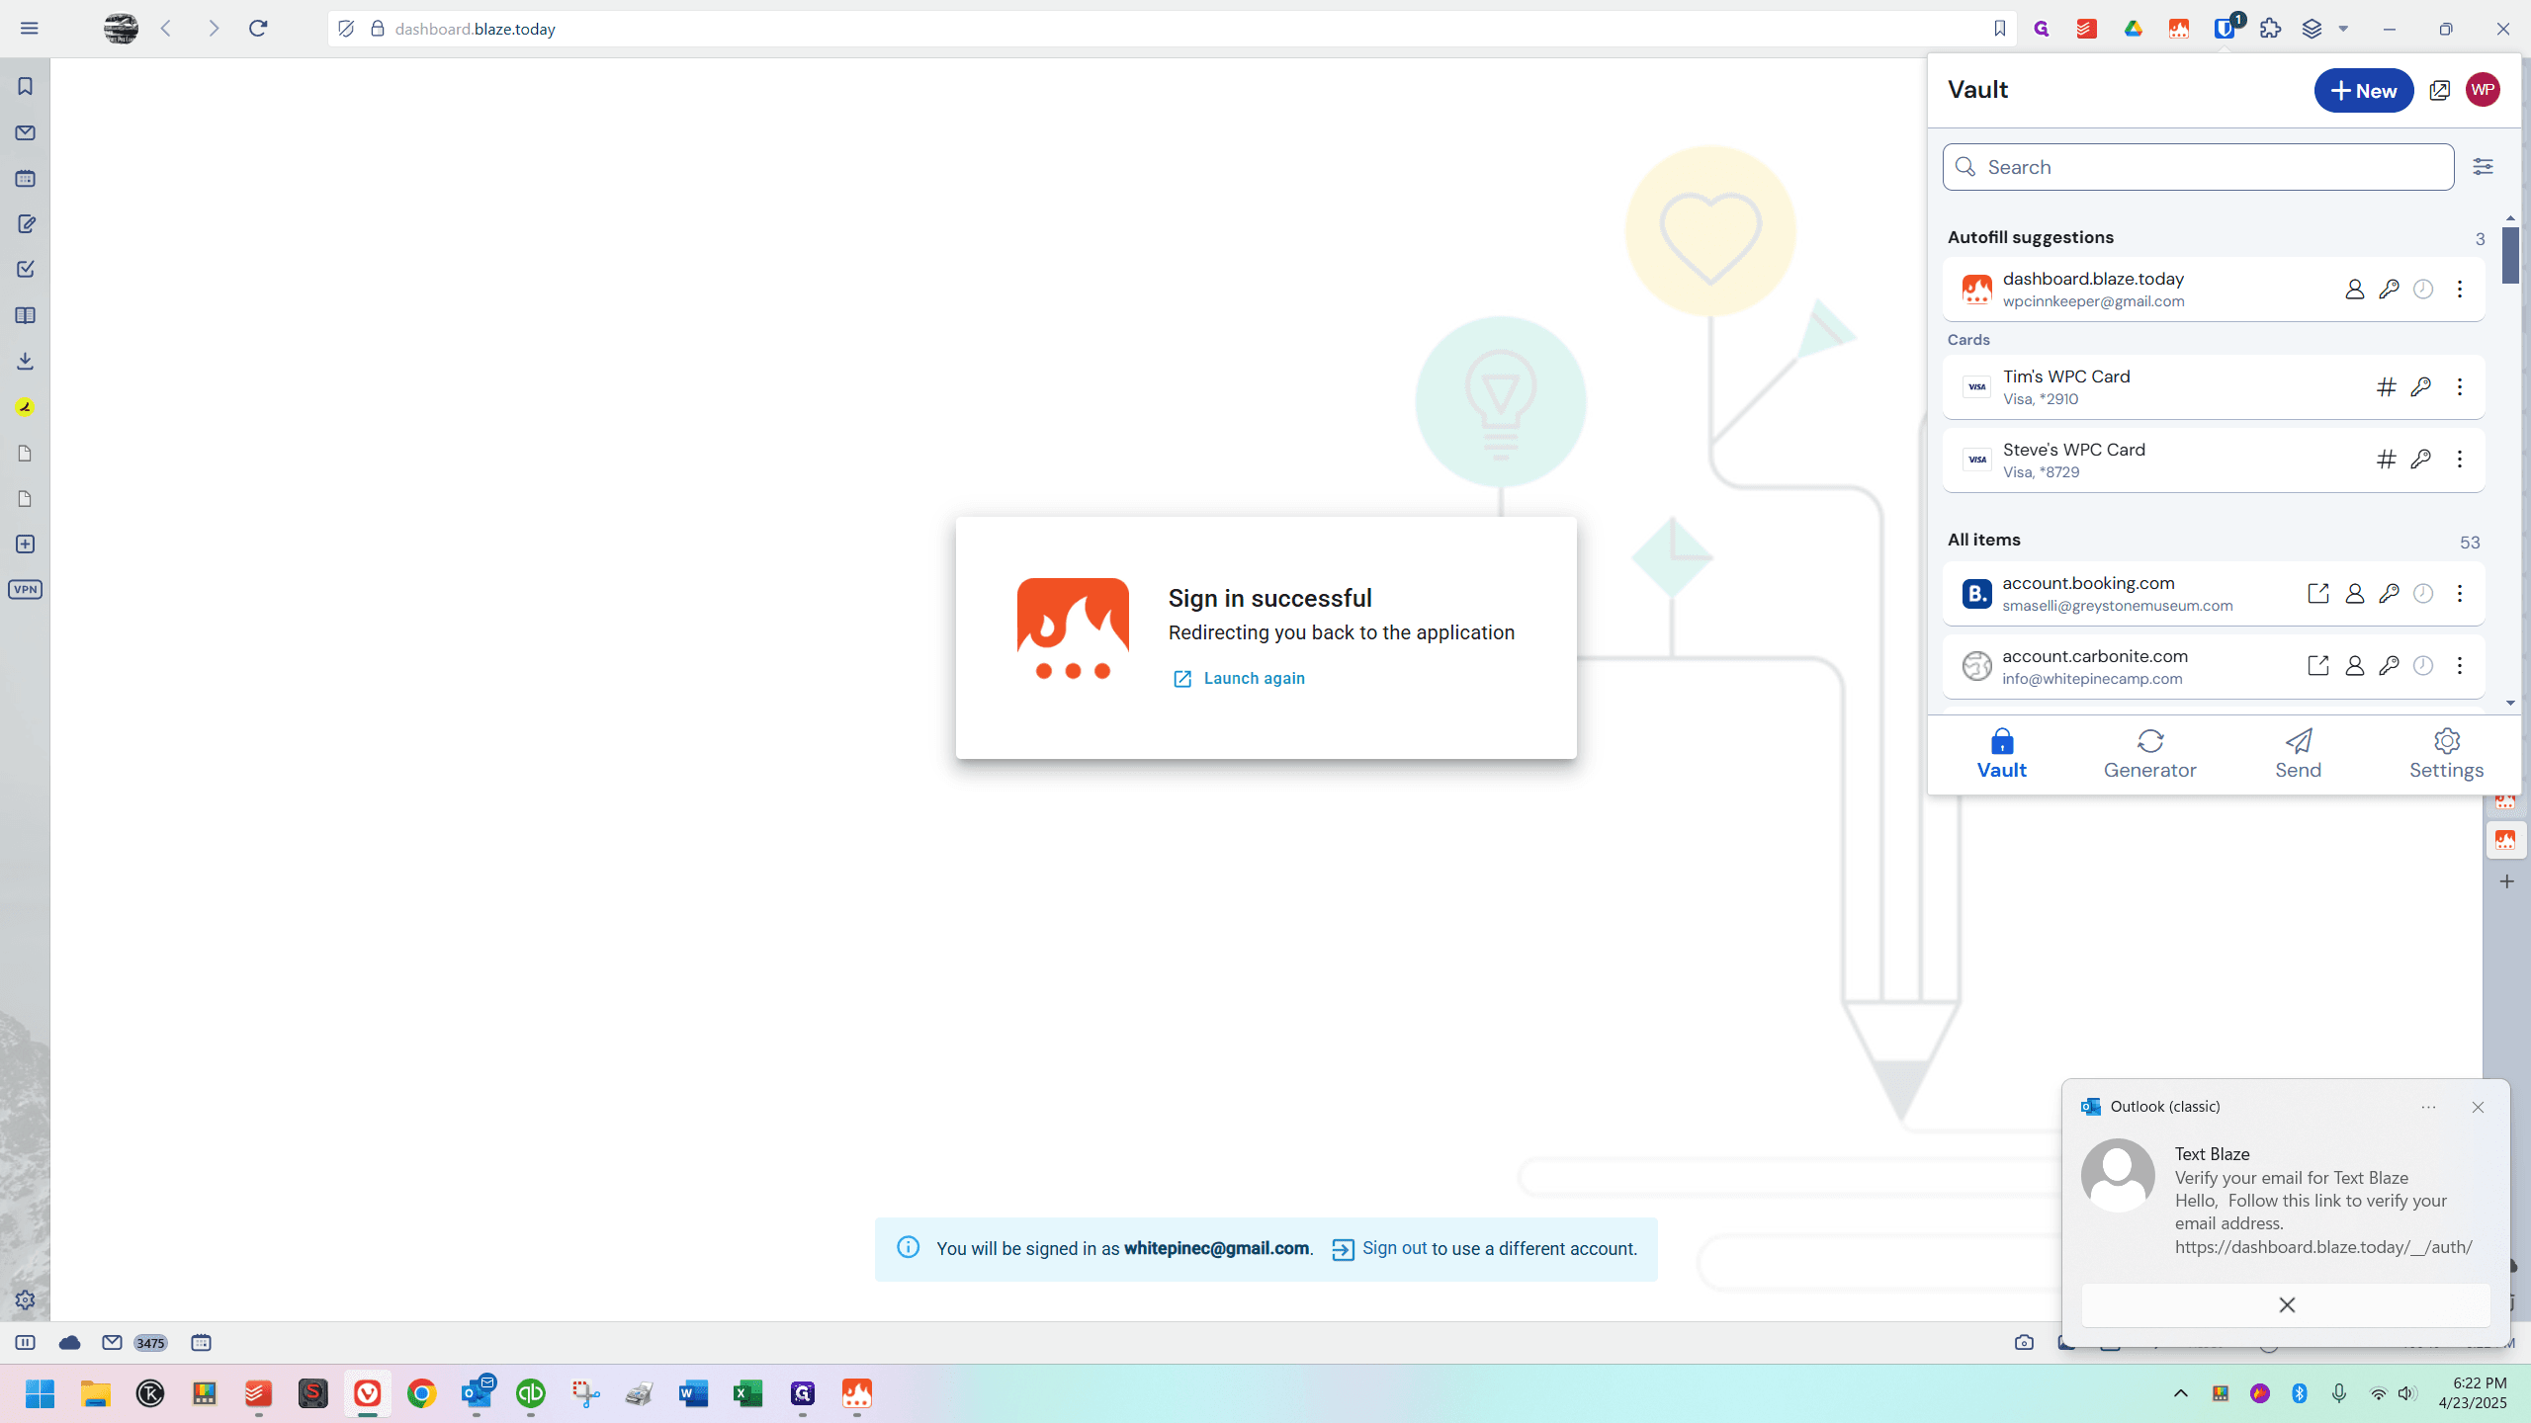Viewport: 2531px width, 1423px height.
Task: Switch to the Send tab
Action: click(2299, 755)
